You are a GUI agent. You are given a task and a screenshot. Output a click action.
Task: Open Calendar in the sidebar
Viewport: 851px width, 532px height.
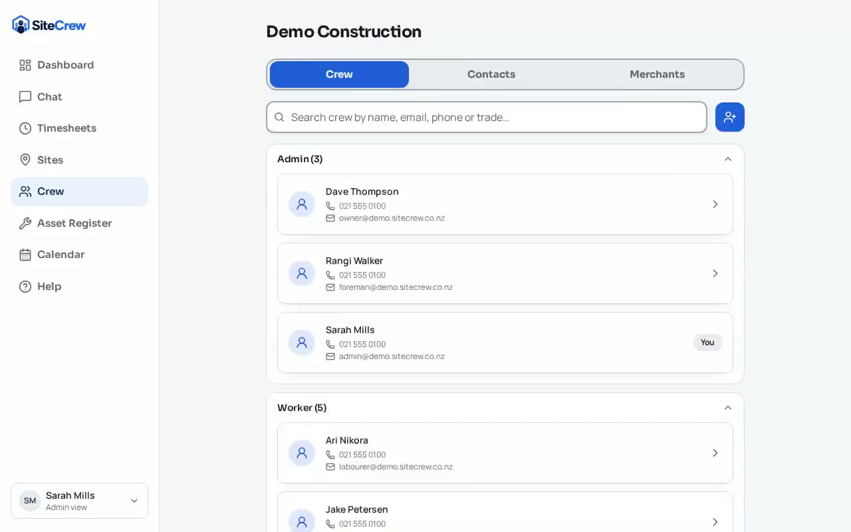(79, 255)
